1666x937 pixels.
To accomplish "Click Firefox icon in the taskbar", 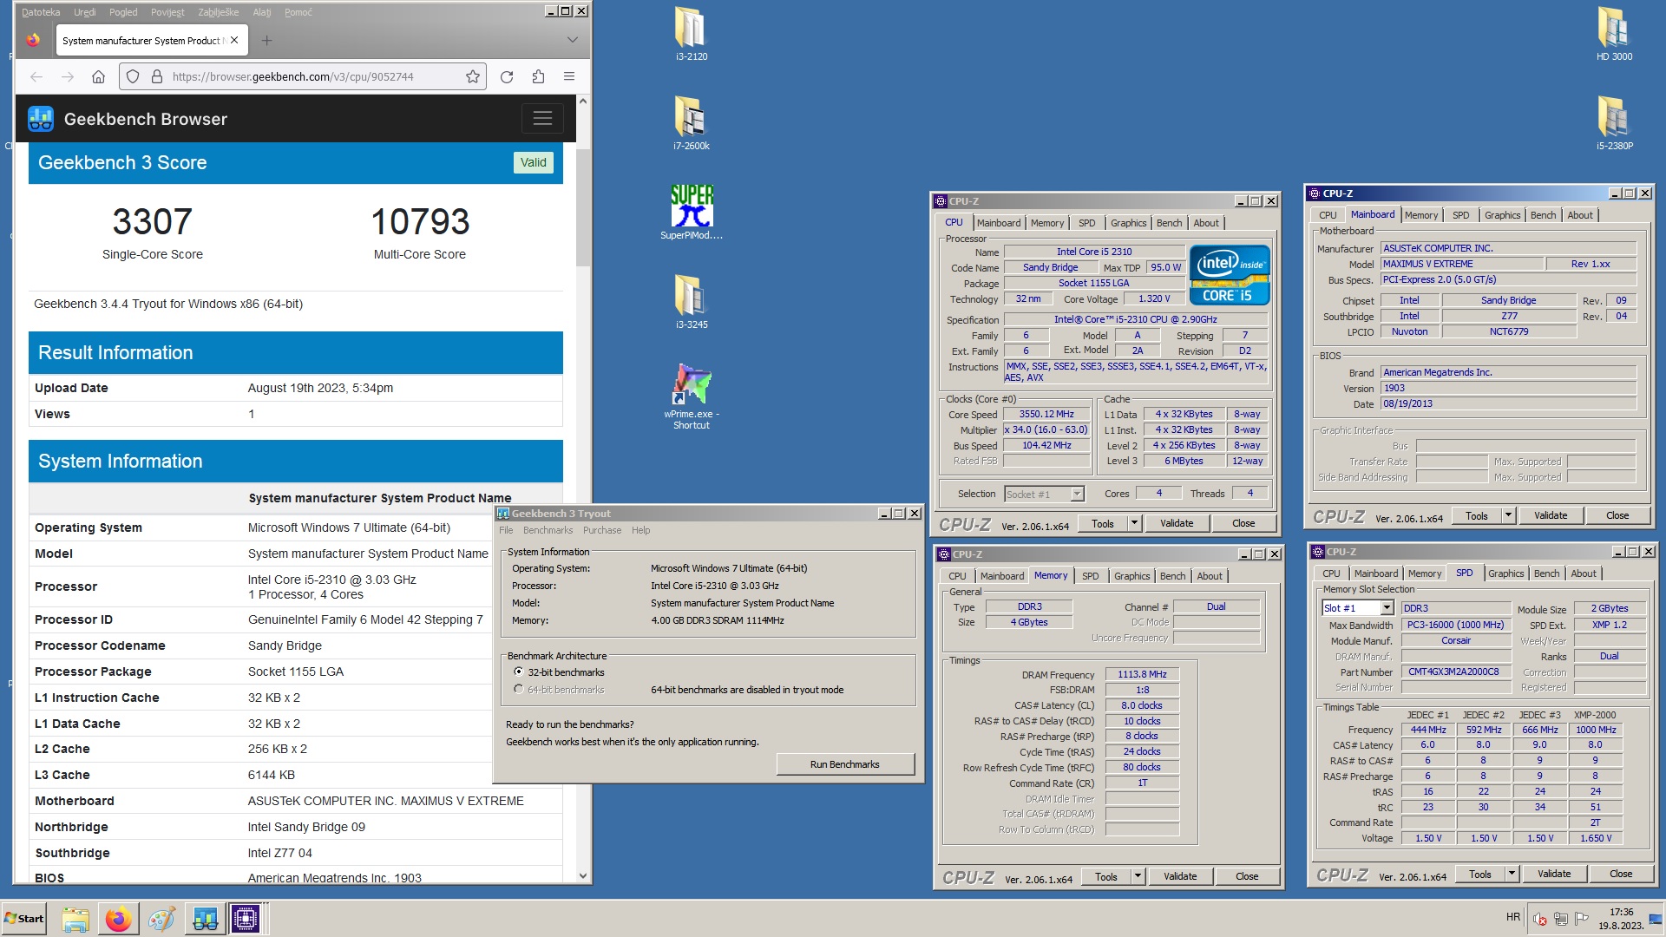I will [x=118, y=919].
